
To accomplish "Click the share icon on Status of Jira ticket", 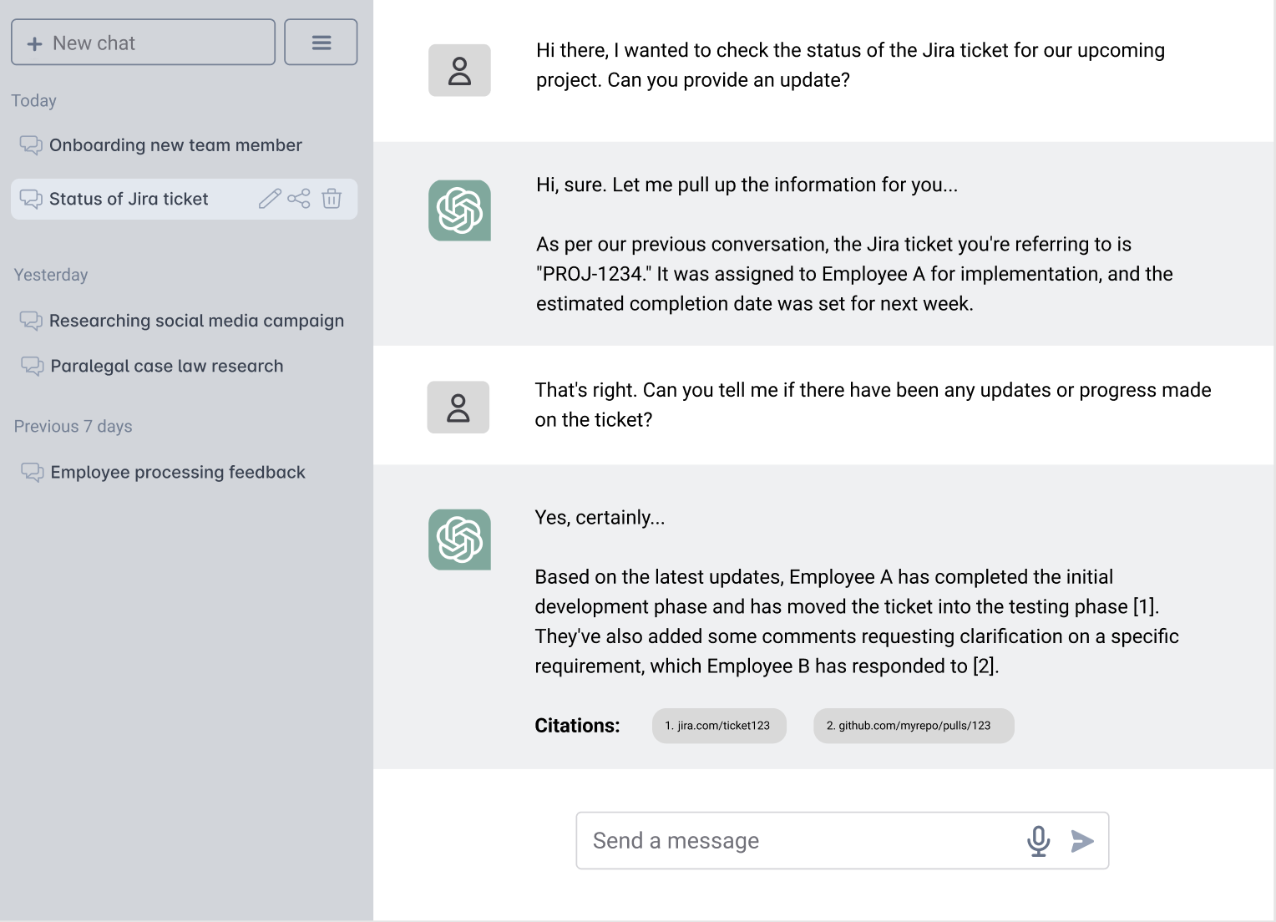I will click(299, 199).
